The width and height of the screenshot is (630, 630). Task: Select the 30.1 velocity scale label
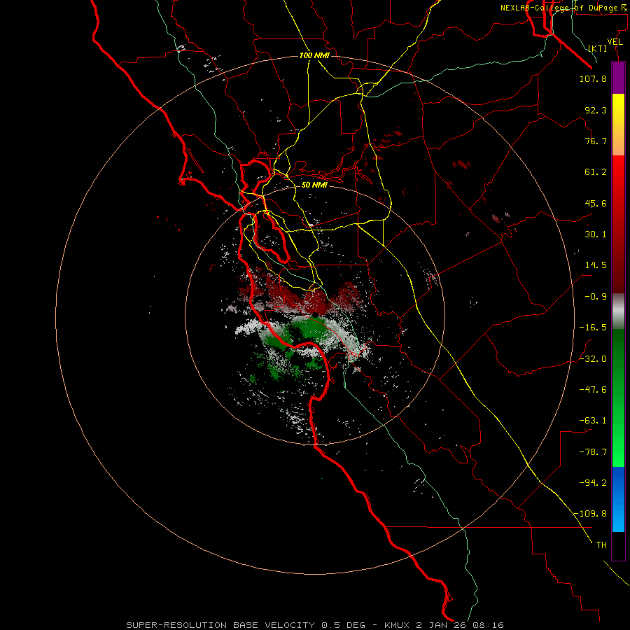point(596,234)
